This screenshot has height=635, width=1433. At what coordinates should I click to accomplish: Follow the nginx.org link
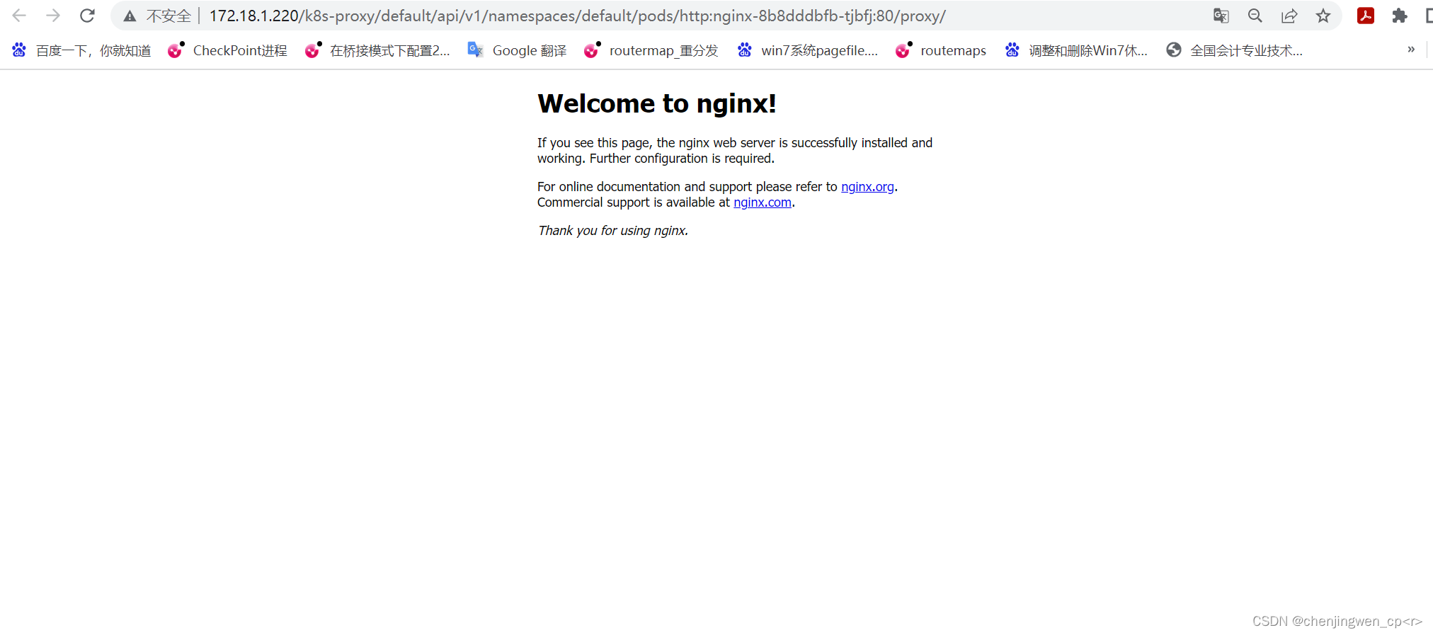pyautogui.click(x=867, y=187)
